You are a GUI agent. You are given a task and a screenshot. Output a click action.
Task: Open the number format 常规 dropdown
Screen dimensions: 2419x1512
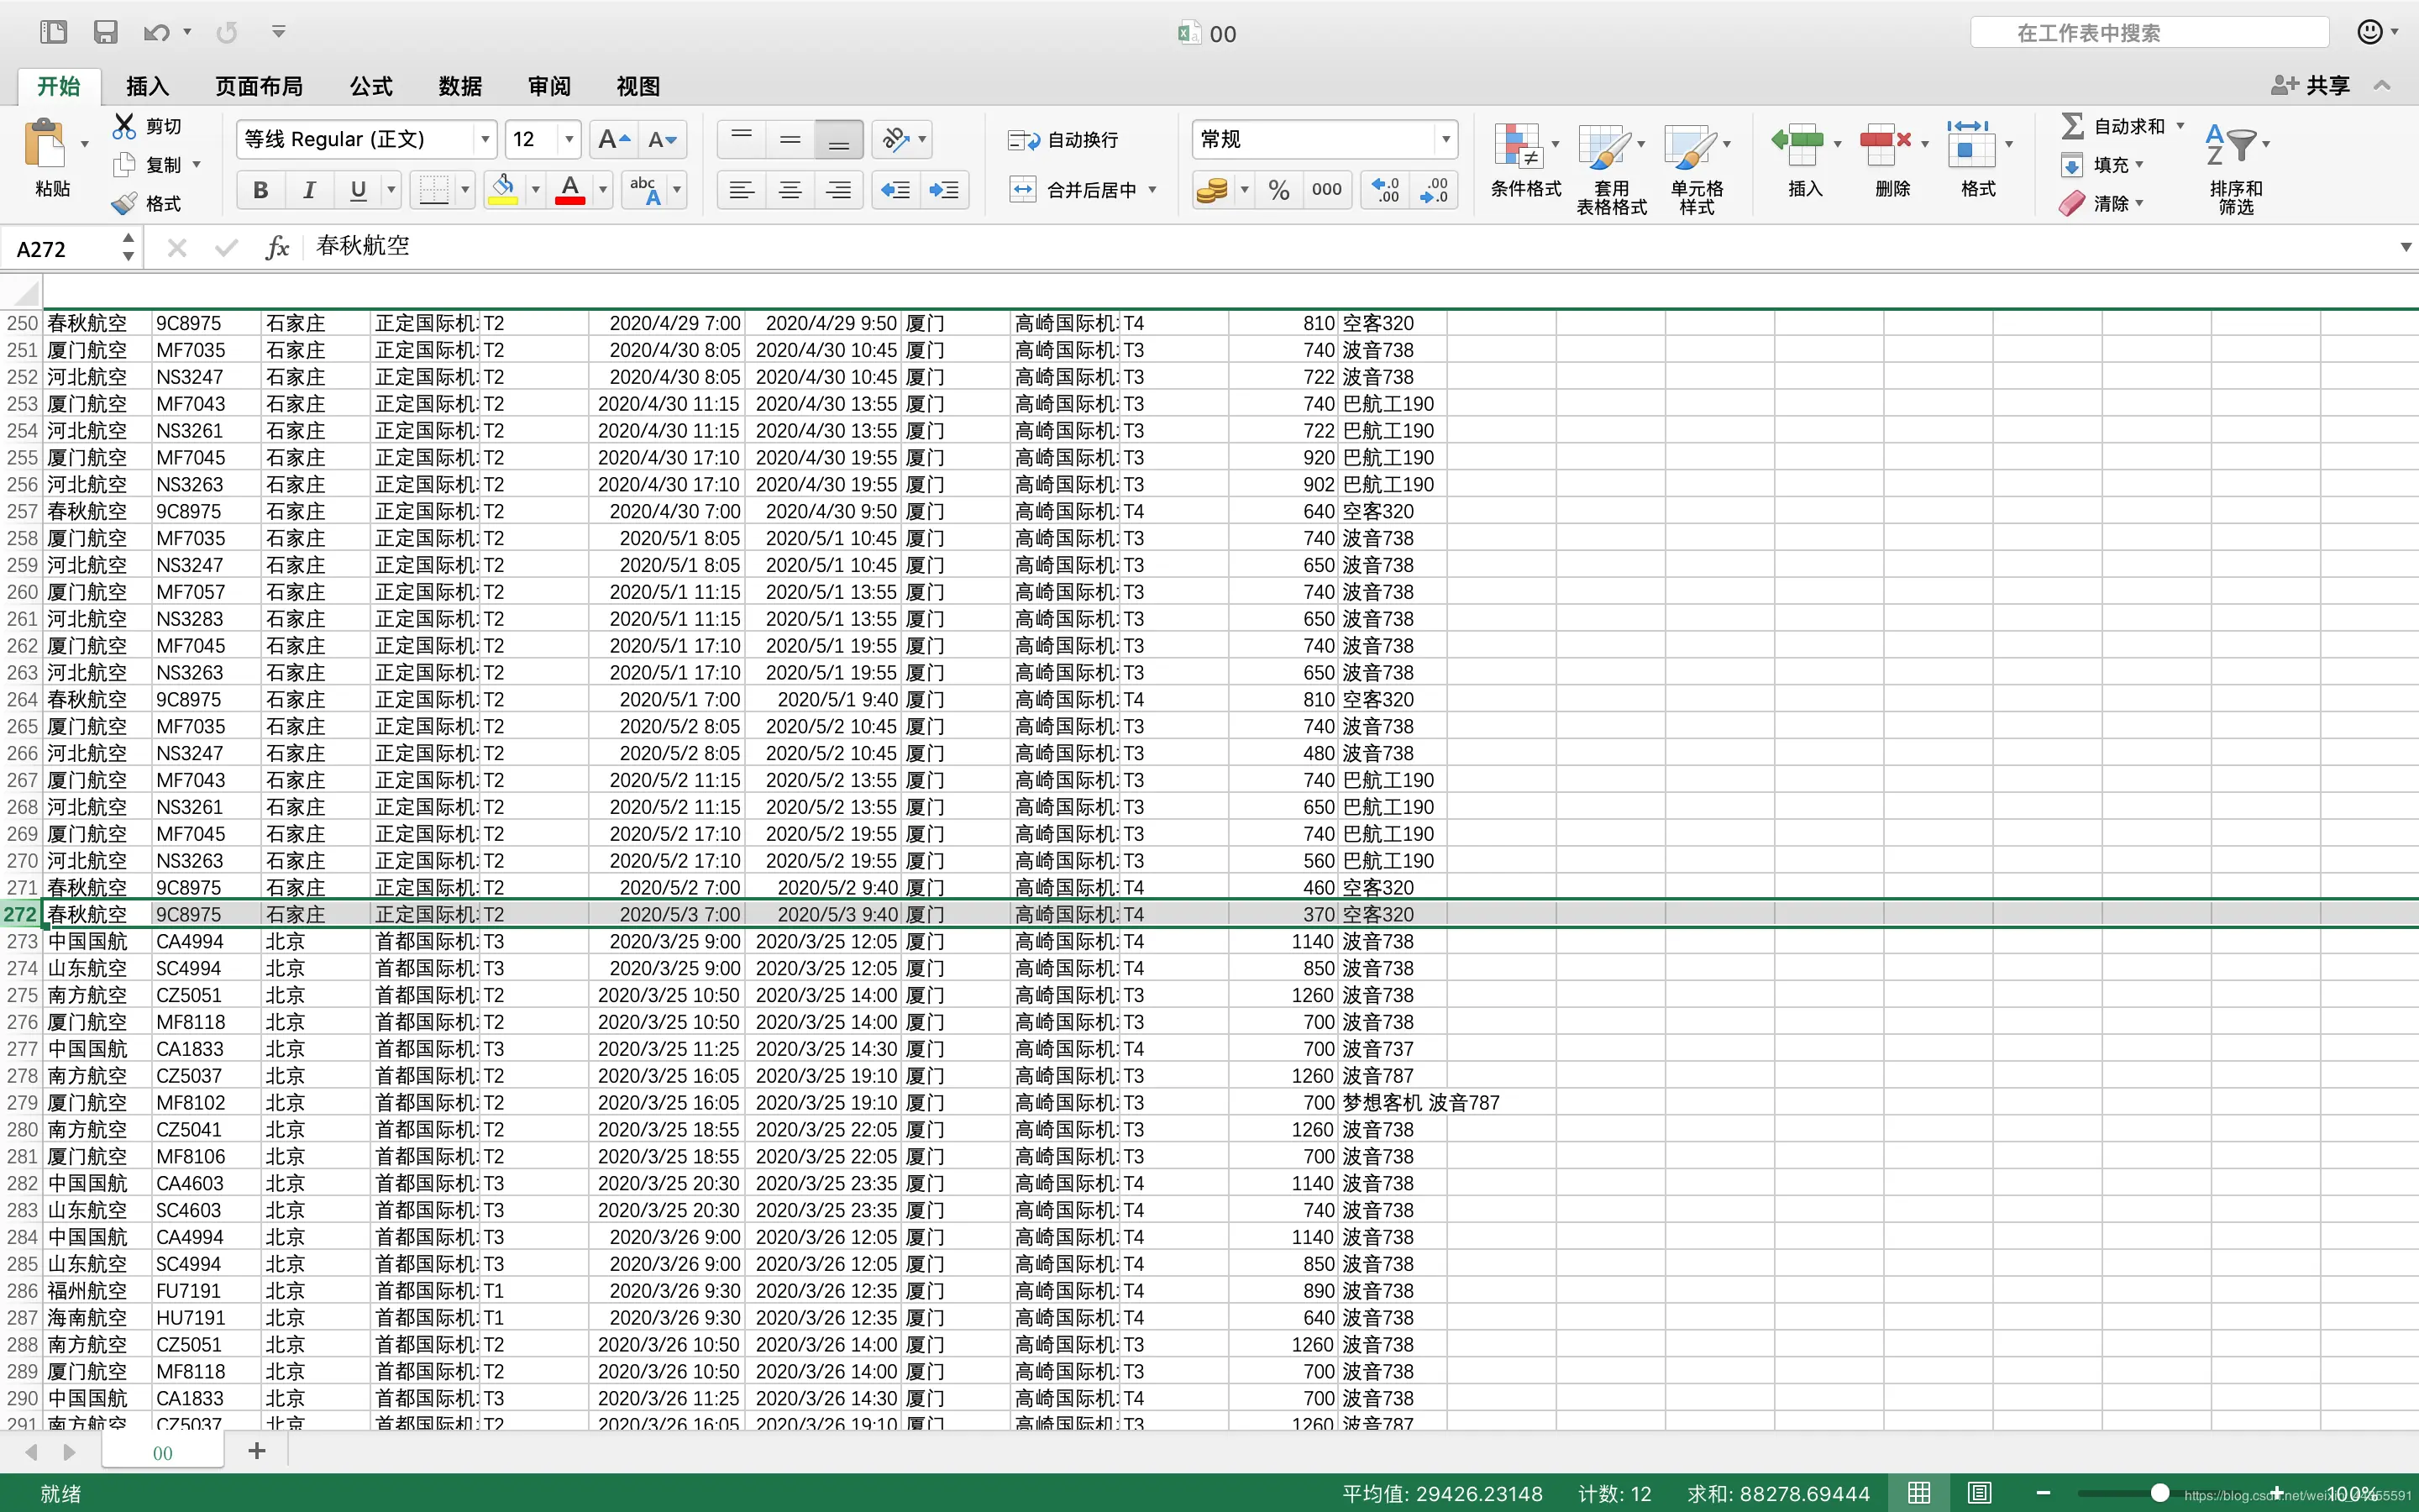coord(1446,139)
